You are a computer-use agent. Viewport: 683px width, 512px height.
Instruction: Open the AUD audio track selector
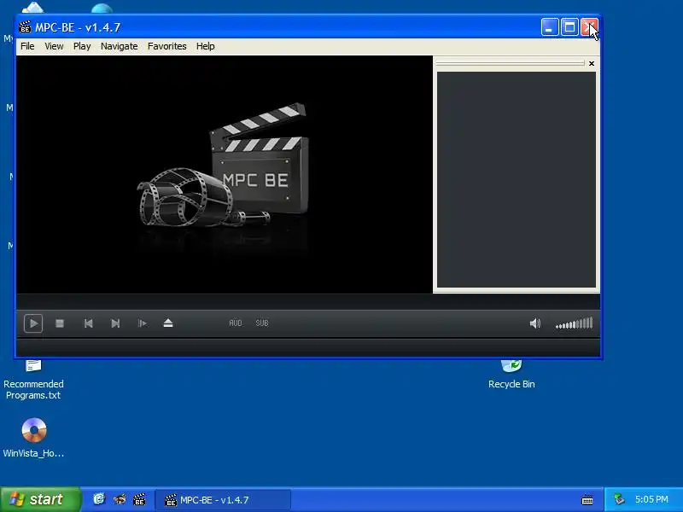(x=236, y=323)
